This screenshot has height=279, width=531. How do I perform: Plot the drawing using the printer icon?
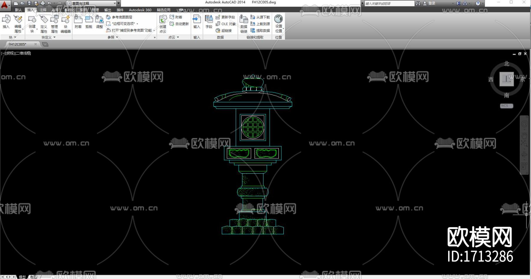(x=42, y=3)
